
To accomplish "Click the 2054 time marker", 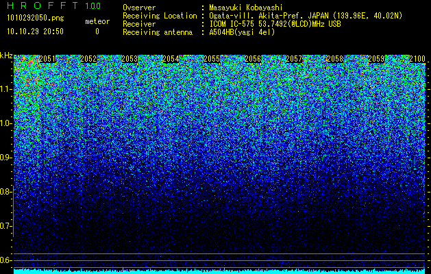I will pos(171,59).
